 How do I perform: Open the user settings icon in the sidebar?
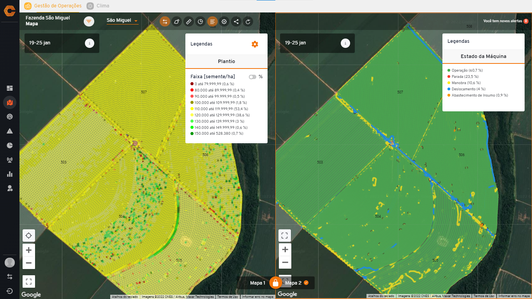pyautogui.click(x=10, y=188)
